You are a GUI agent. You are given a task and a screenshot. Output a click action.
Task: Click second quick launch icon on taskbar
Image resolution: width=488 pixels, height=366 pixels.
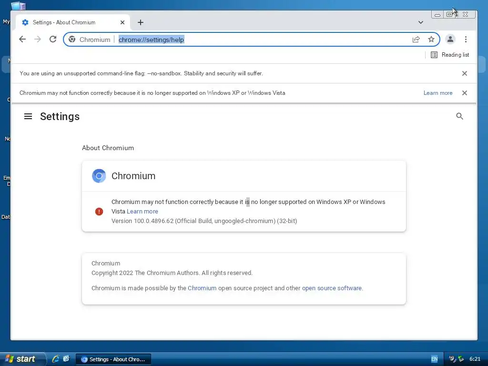click(66, 359)
